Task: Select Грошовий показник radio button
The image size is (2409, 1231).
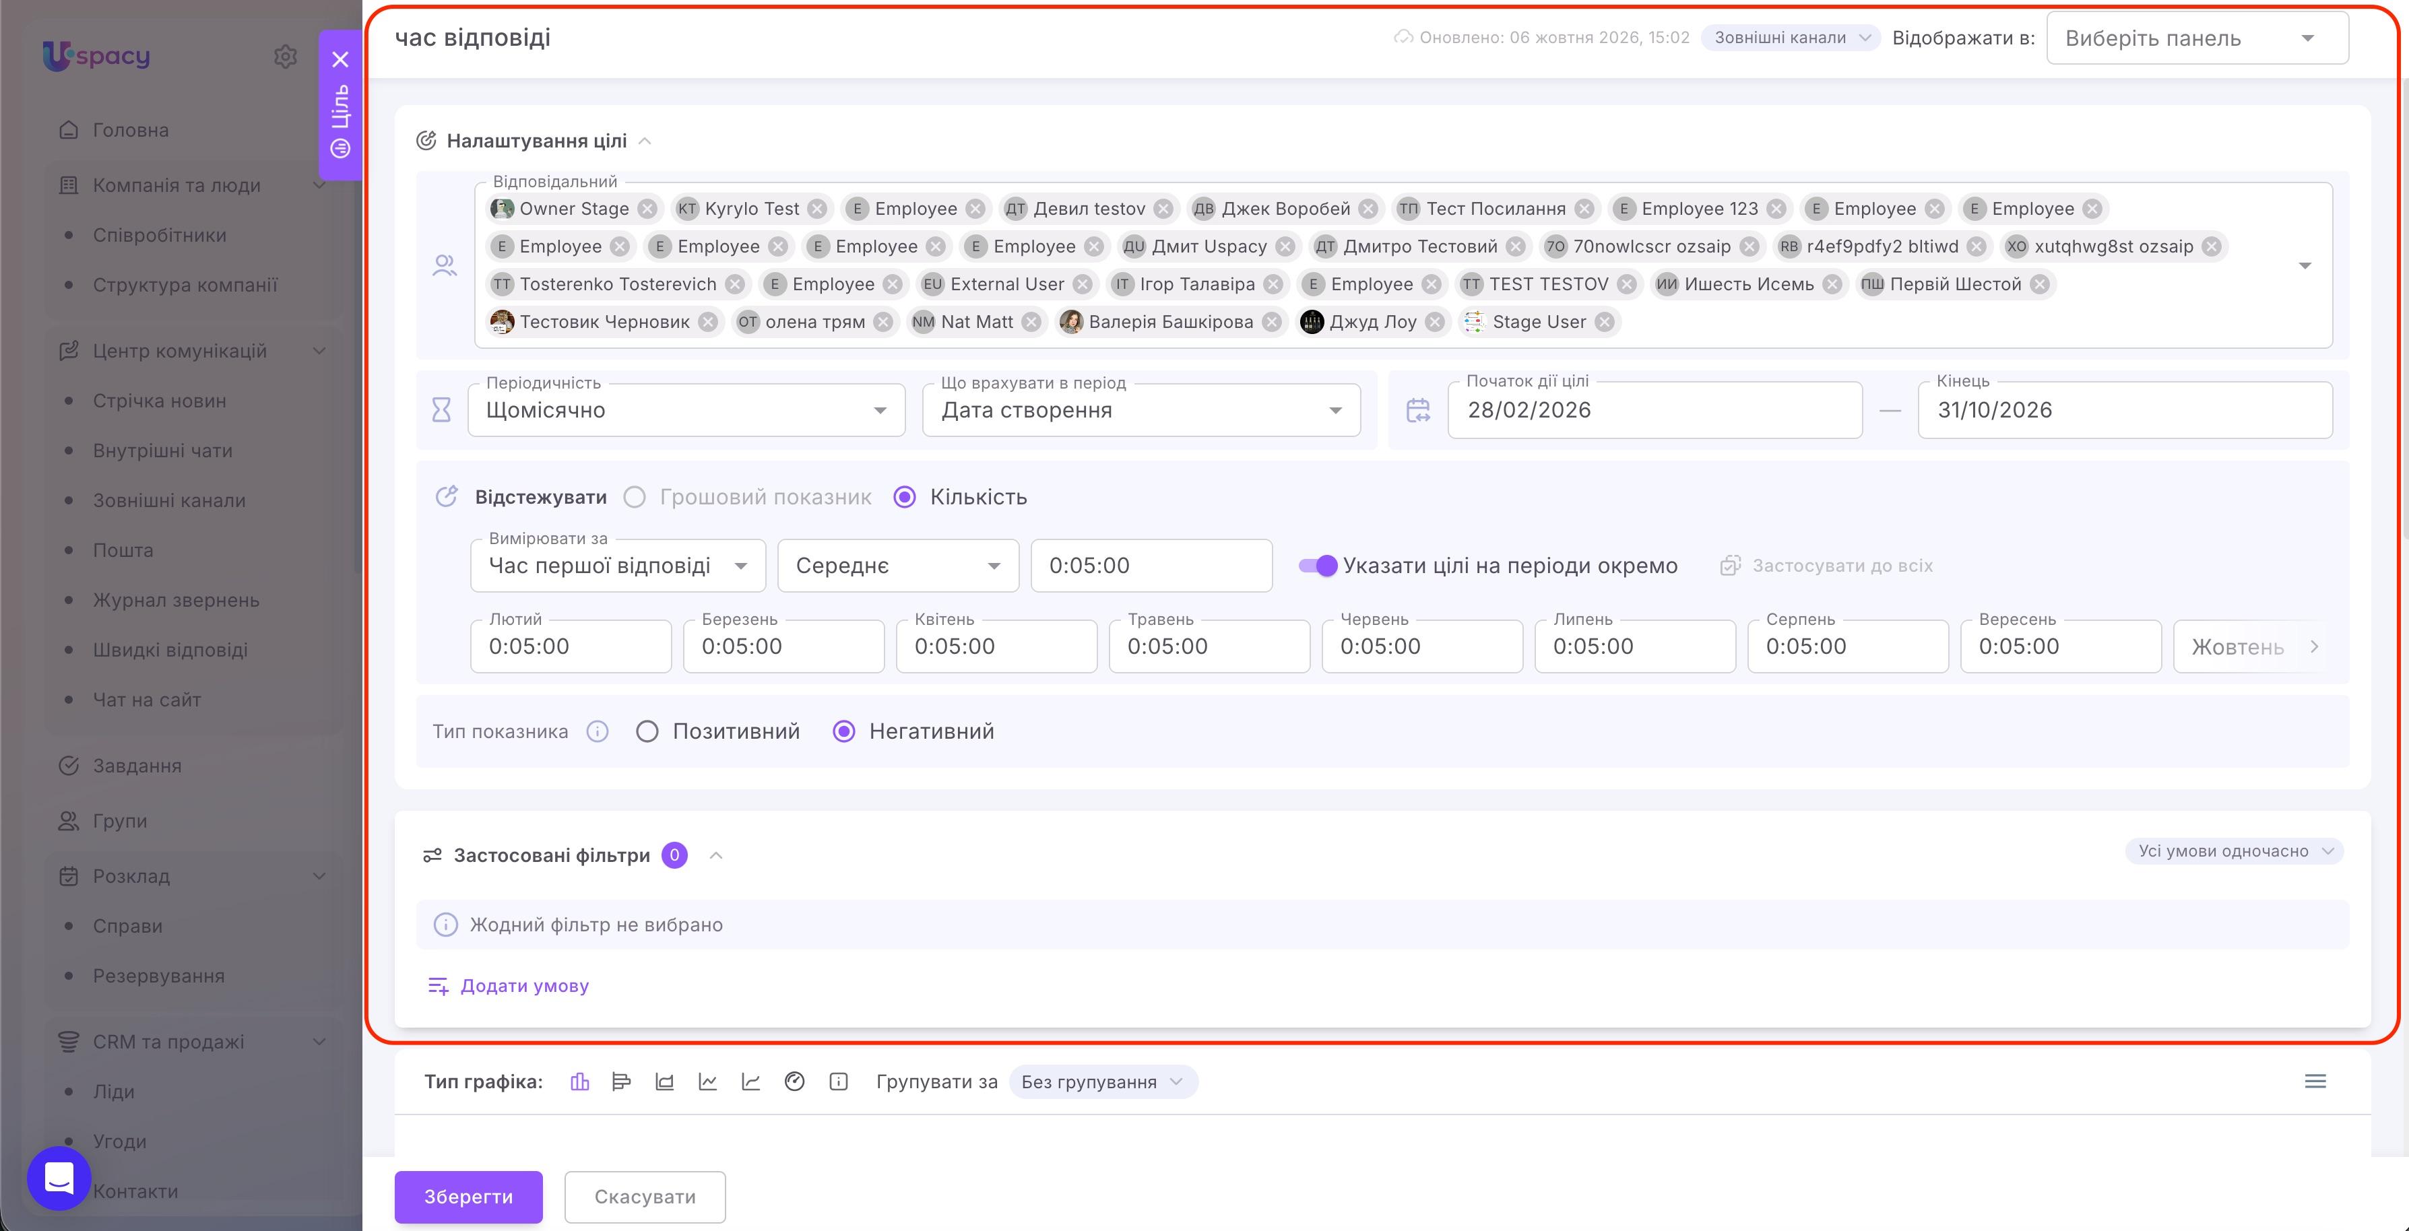Action: click(x=635, y=497)
